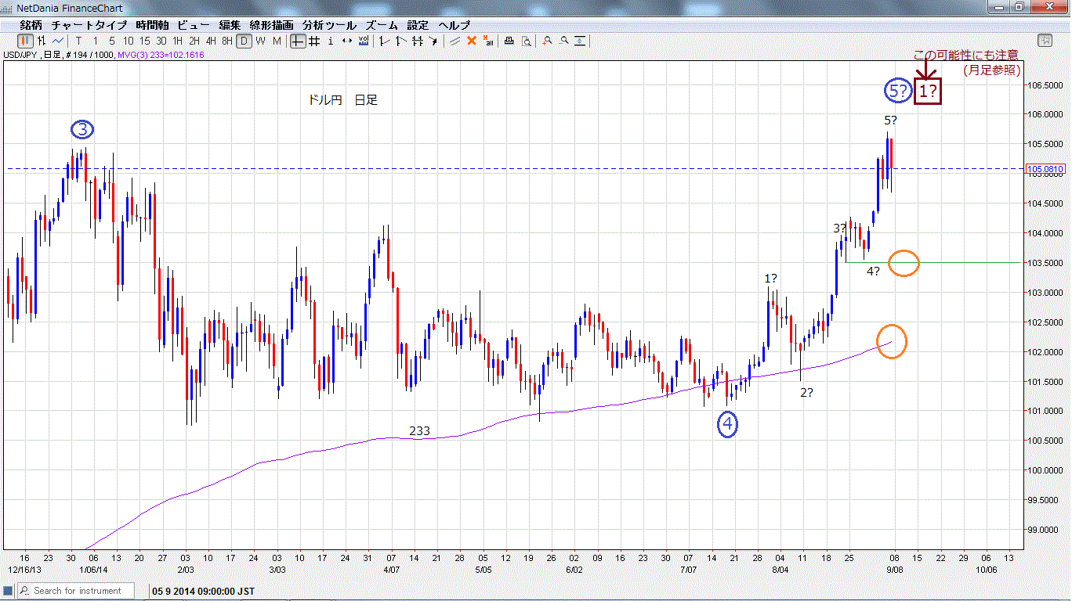Click the delete all drawings icon
The width and height of the screenshot is (1072, 601).
point(488,41)
